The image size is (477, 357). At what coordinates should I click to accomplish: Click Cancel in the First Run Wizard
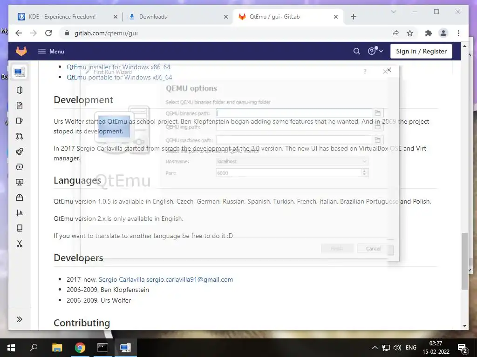coord(373,249)
